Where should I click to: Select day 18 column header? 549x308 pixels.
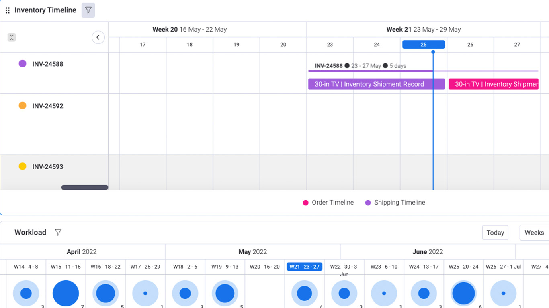pos(190,45)
